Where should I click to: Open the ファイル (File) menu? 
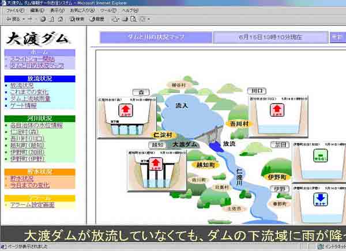click(14, 10)
